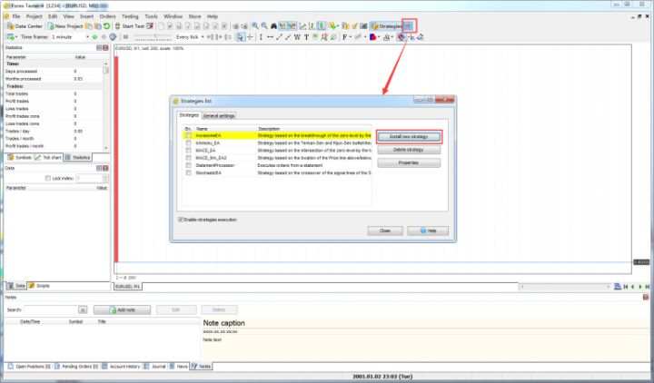The height and width of the screenshot is (383, 654).
Task: Switch to General settings tab in dialog
Action: tap(219, 116)
